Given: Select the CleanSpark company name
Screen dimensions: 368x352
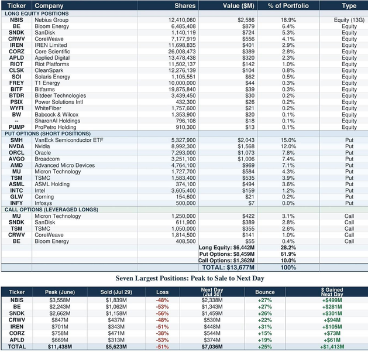Looking at the screenshot, I should 49,70.
